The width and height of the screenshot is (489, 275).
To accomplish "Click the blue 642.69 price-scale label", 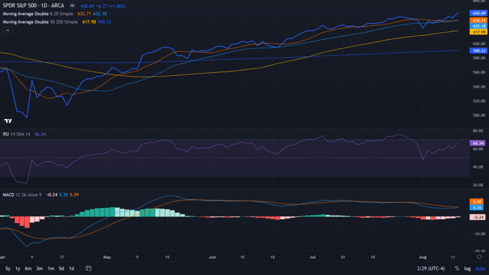I will pyautogui.click(x=478, y=13).
